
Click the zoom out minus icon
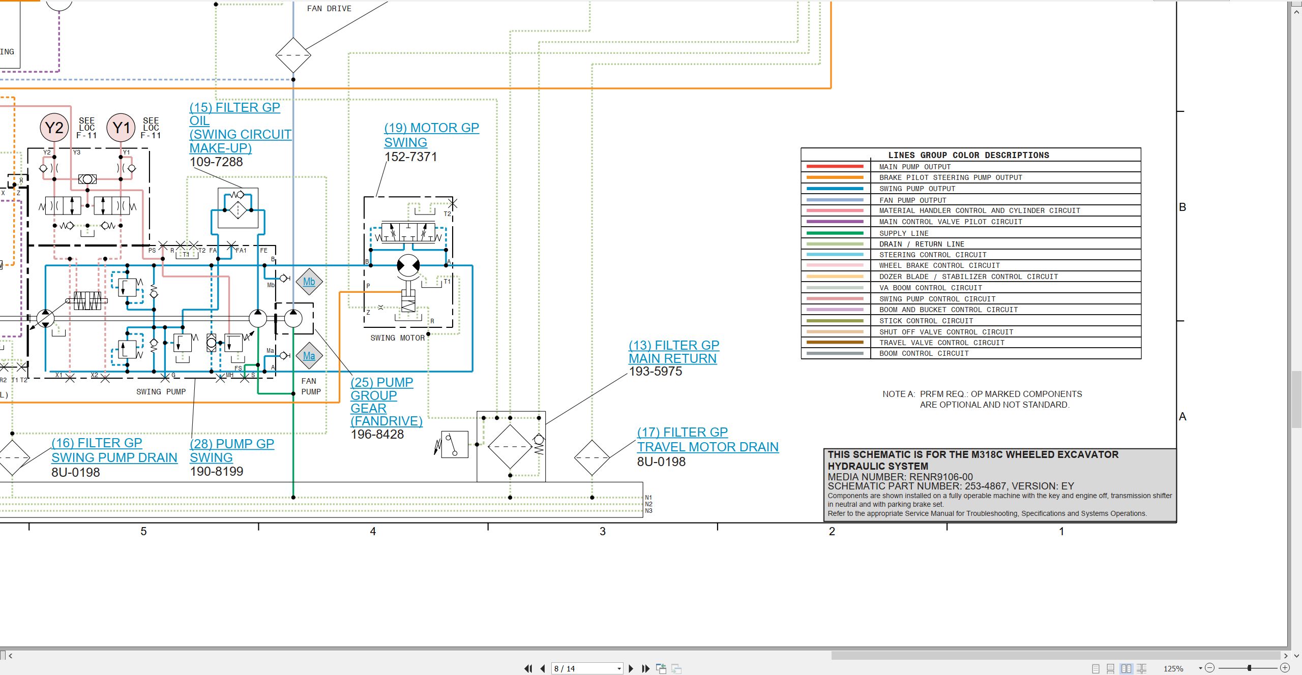click(x=1210, y=668)
